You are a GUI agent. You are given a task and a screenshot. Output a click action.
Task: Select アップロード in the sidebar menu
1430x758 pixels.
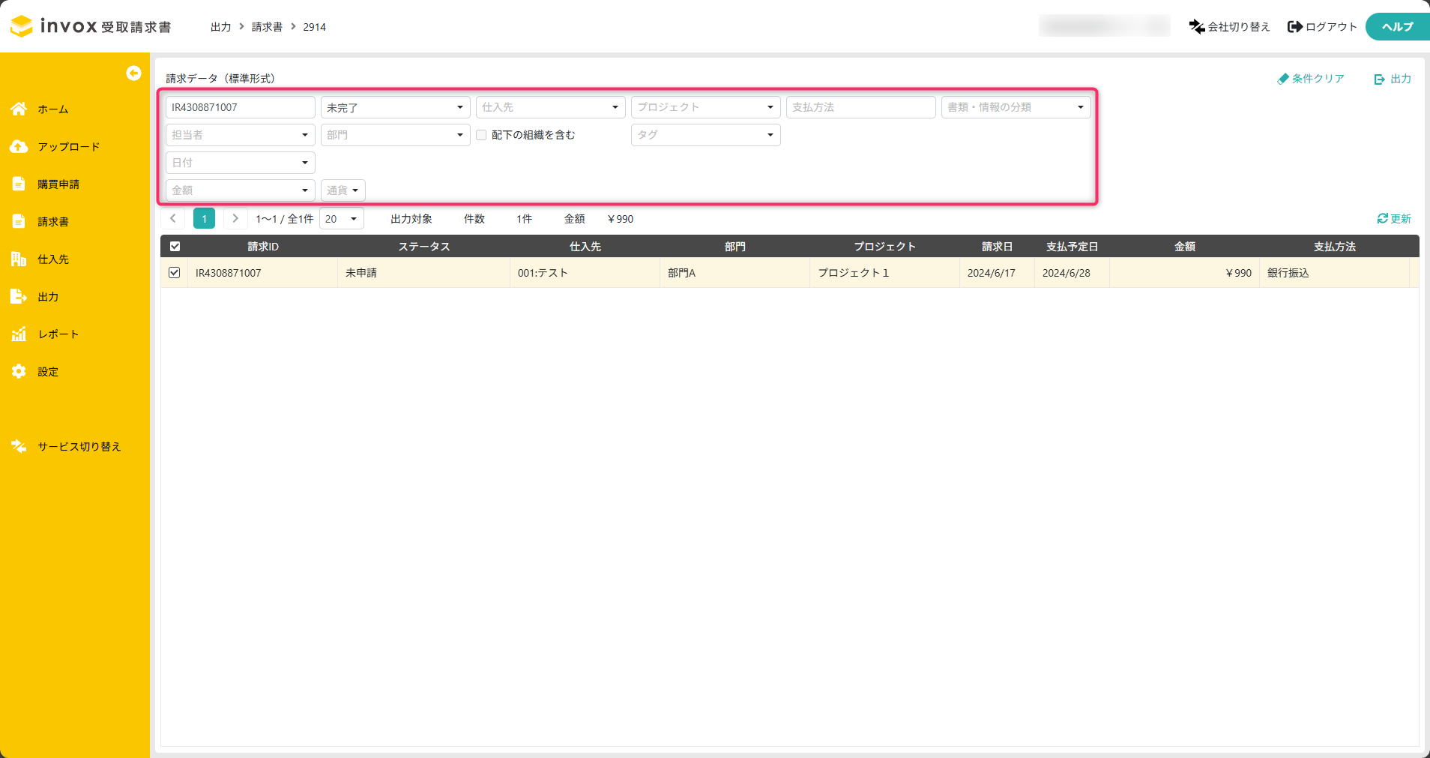tap(69, 147)
